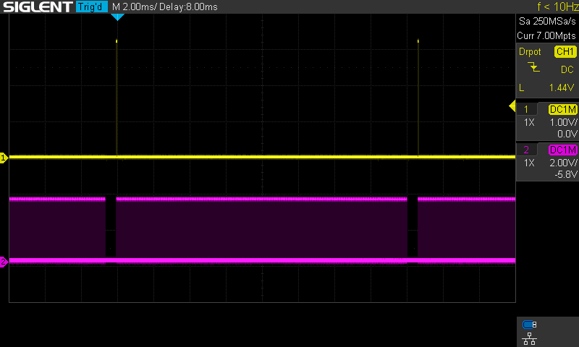Click the Trig'd status indicator

[92, 7]
